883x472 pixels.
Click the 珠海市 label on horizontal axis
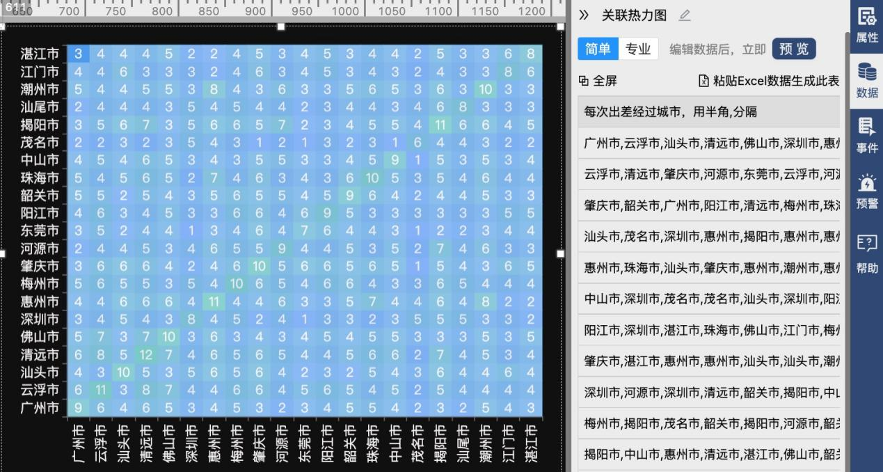click(372, 442)
